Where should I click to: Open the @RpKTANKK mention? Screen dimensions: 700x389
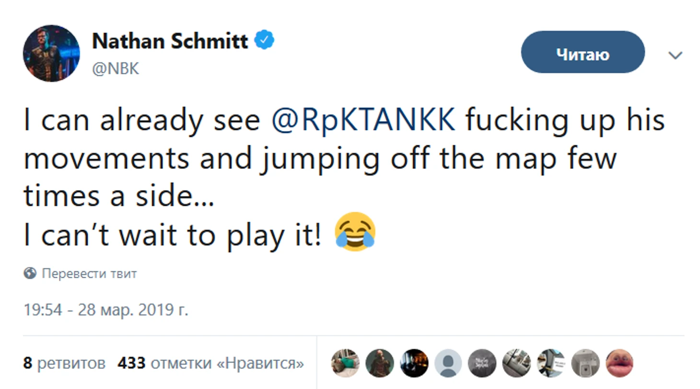363,121
